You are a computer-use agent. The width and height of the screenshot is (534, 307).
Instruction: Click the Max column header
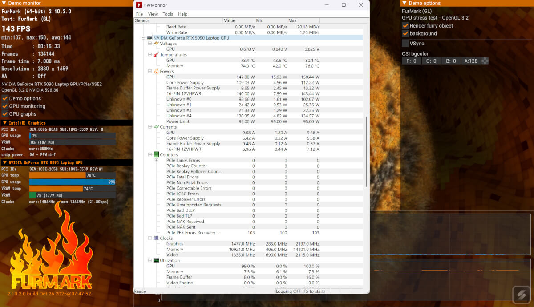(x=303, y=20)
